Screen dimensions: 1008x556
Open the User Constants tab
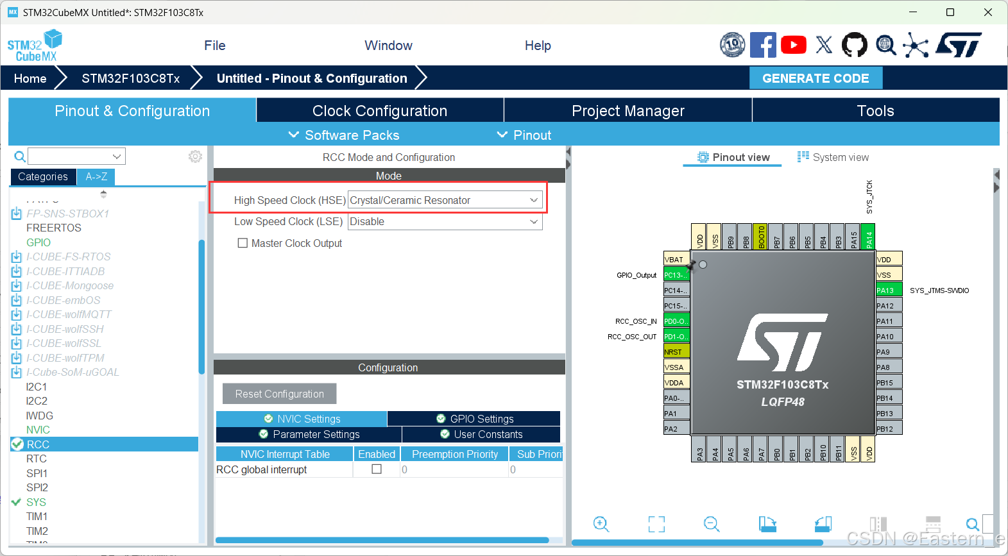pyautogui.click(x=481, y=434)
